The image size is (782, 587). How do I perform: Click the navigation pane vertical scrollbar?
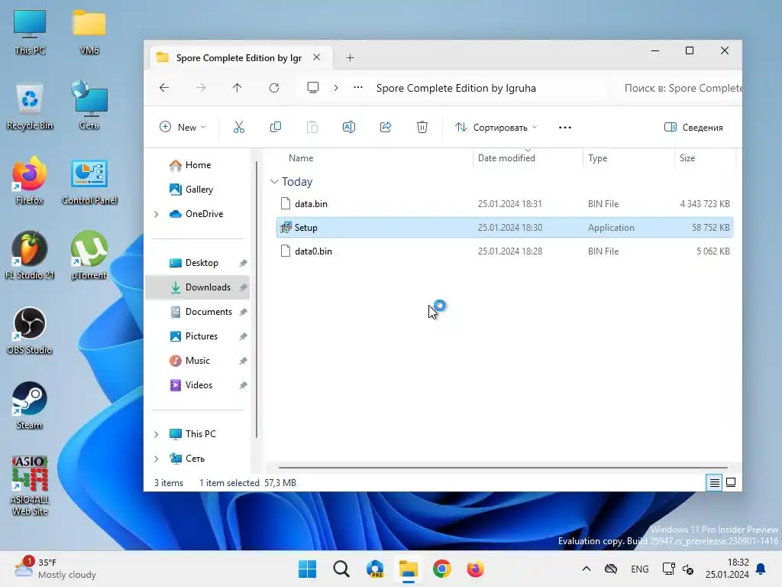point(257,300)
